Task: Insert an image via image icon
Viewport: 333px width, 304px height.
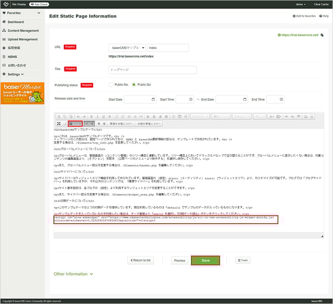Action: click(x=306, y=116)
